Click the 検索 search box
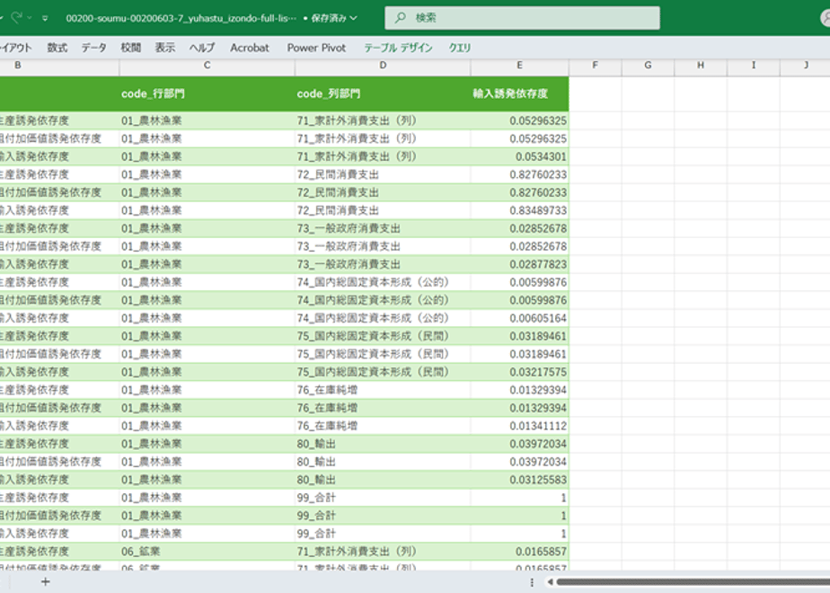Screen dimensions: 830x593 (522, 18)
